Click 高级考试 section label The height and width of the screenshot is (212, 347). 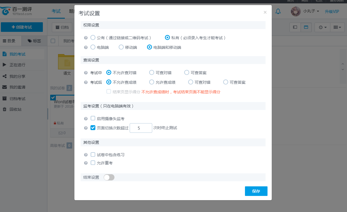tap(58, 145)
